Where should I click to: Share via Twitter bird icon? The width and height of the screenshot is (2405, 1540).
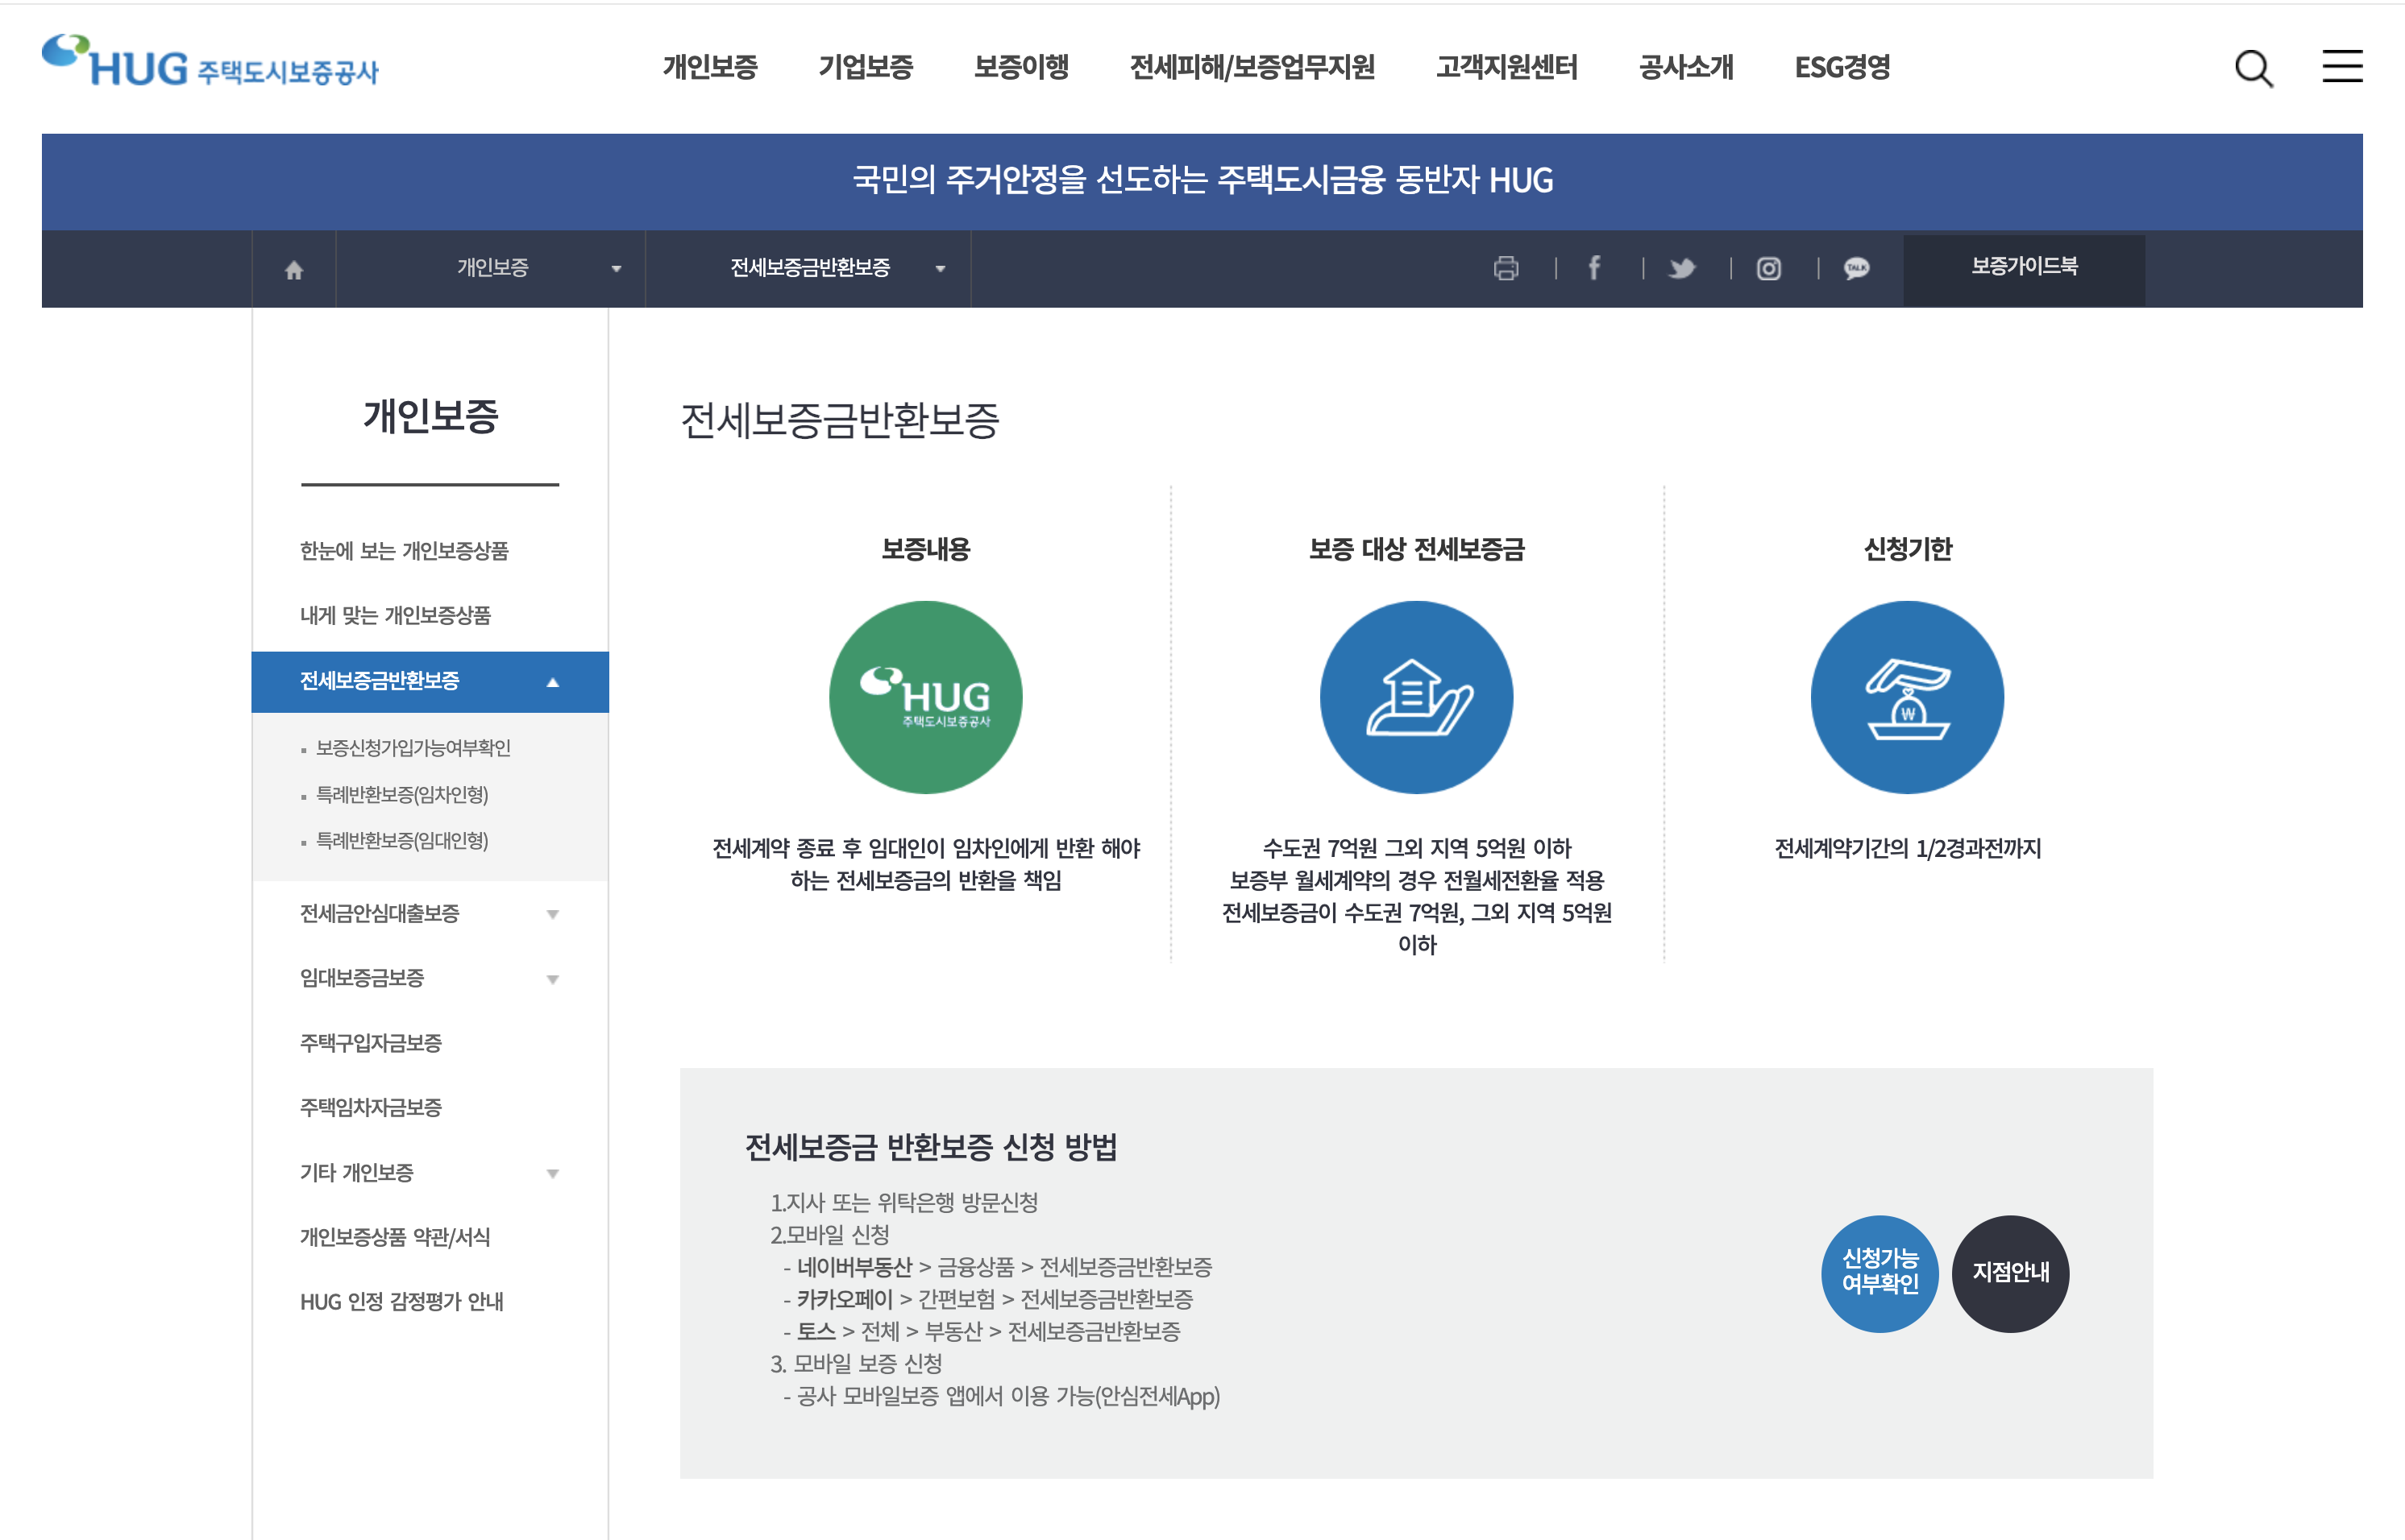point(1682,268)
